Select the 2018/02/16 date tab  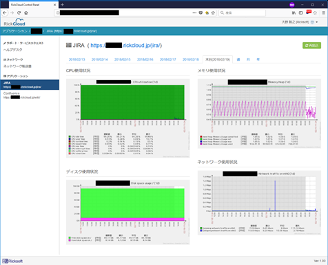tap(145, 59)
